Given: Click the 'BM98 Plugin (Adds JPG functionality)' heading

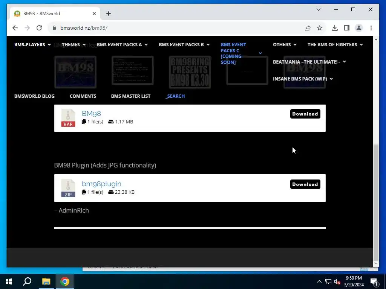Looking at the screenshot, I should pyautogui.click(x=105, y=165).
